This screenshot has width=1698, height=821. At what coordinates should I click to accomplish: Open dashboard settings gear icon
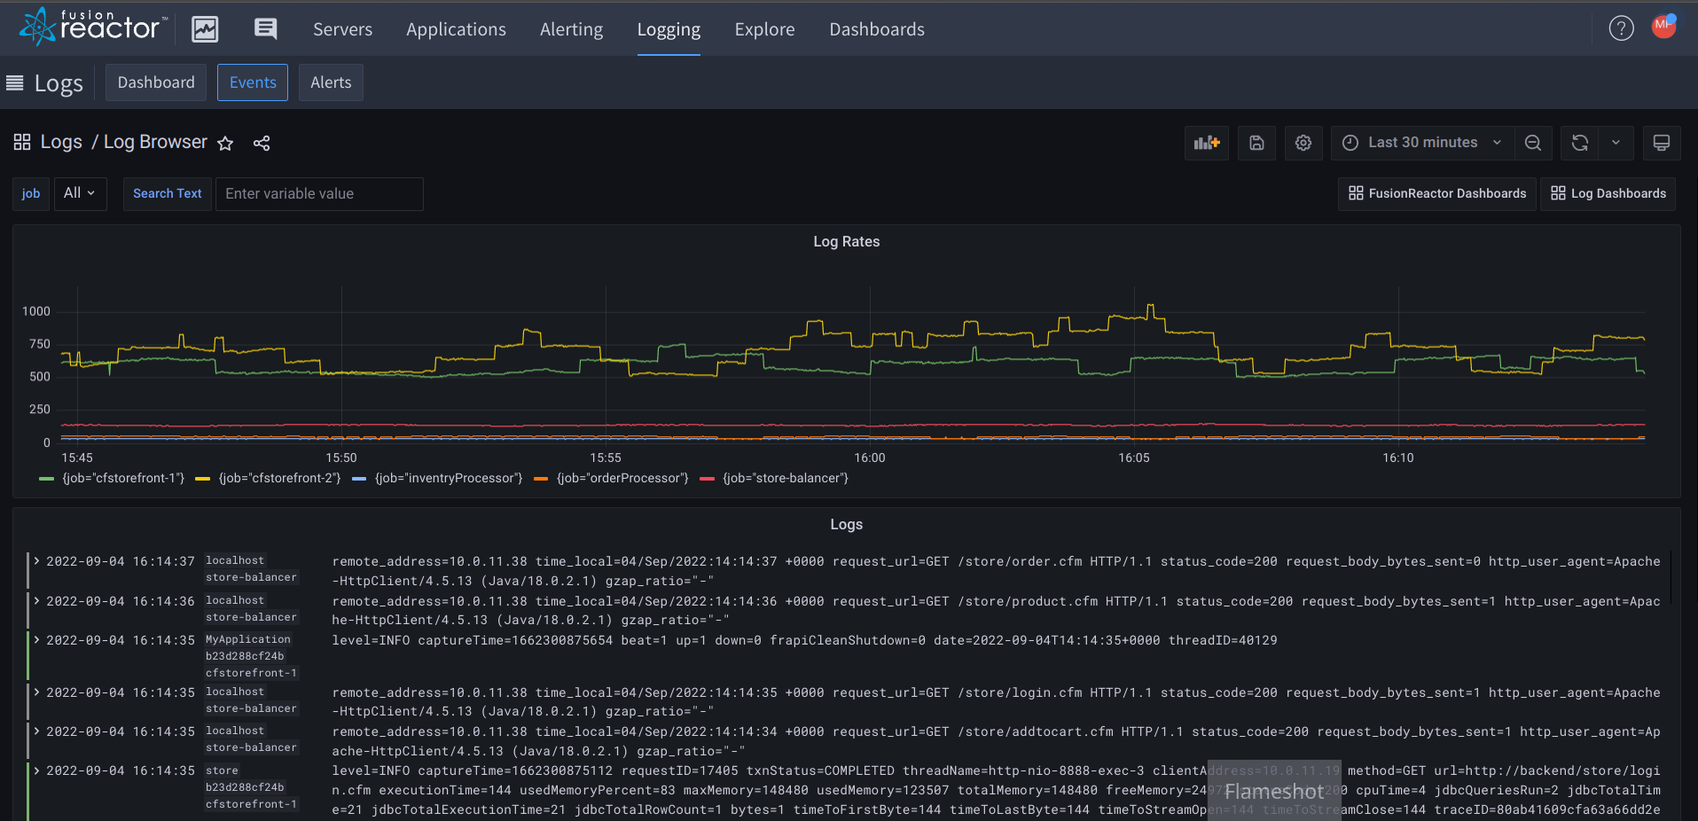click(1303, 143)
